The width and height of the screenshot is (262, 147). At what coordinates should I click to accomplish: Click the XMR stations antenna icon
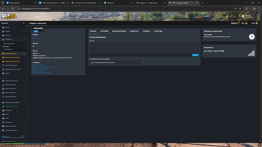[3, 65]
